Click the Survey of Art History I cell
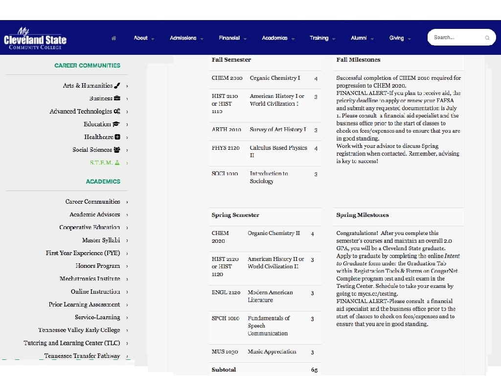This screenshot has width=501, height=376. pyautogui.click(x=278, y=129)
